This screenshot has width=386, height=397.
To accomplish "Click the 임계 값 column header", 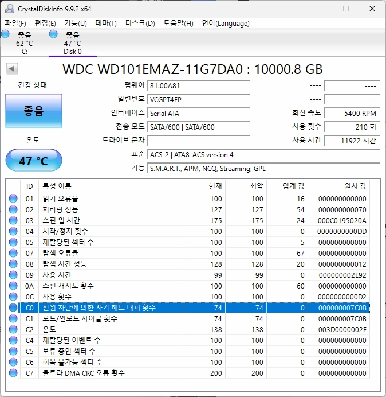I will [x=287, y=186].
